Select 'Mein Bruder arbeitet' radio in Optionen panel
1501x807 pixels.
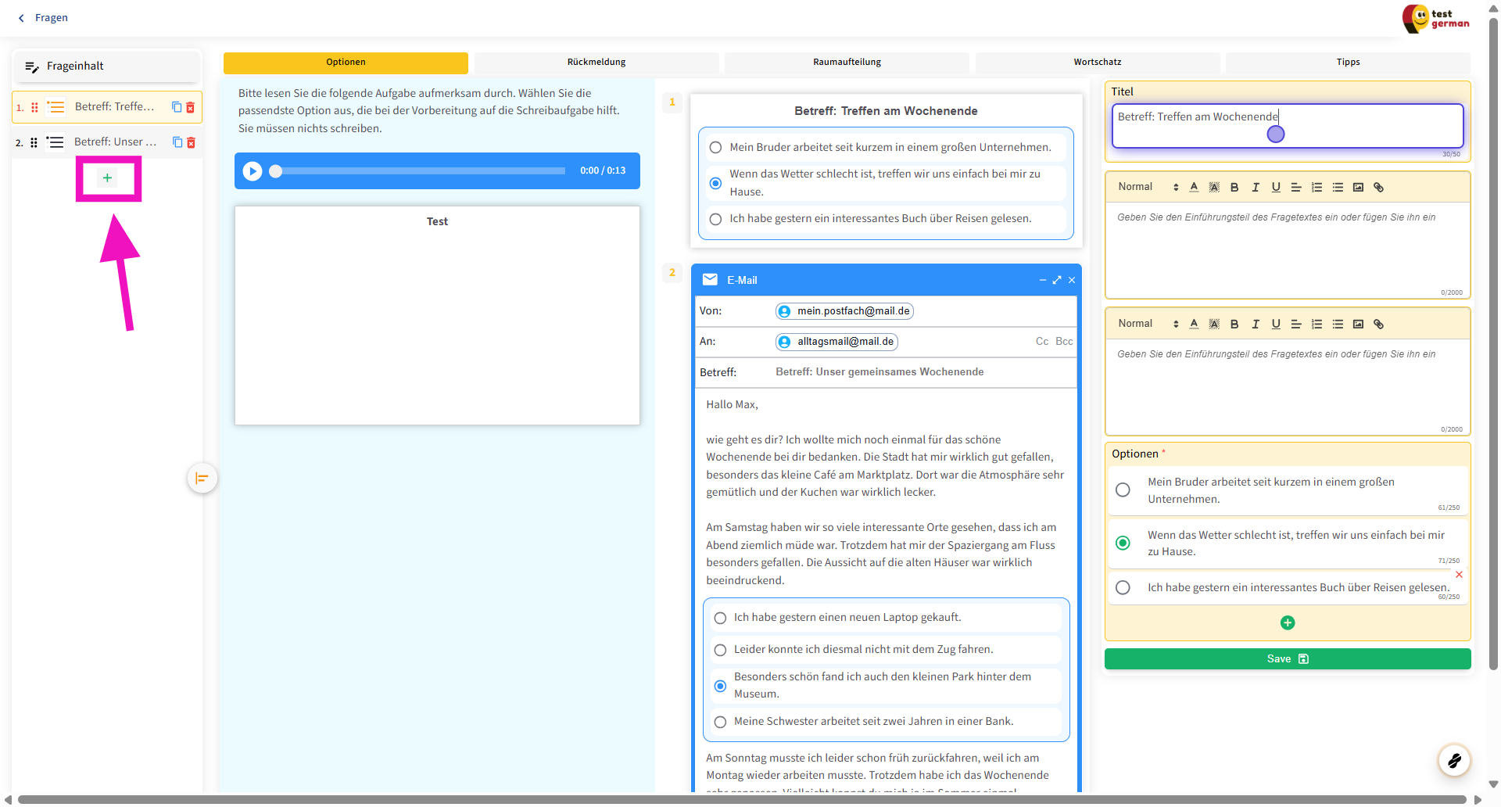coord(1123,490)
